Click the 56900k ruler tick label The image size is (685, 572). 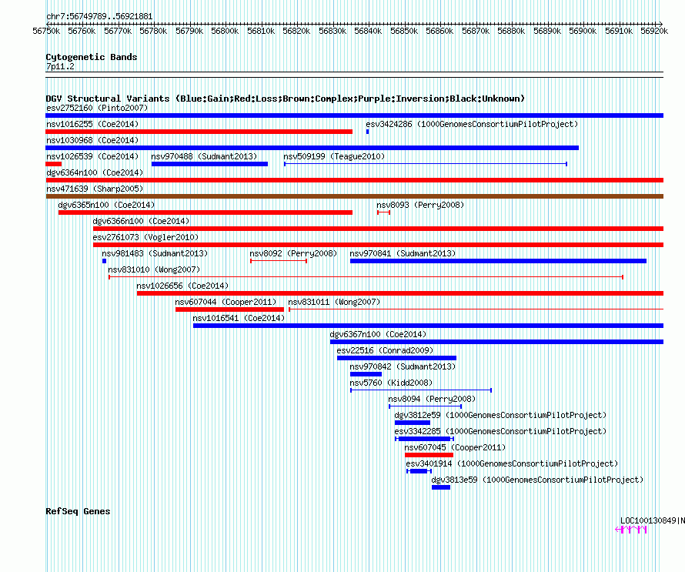(583, 31)
